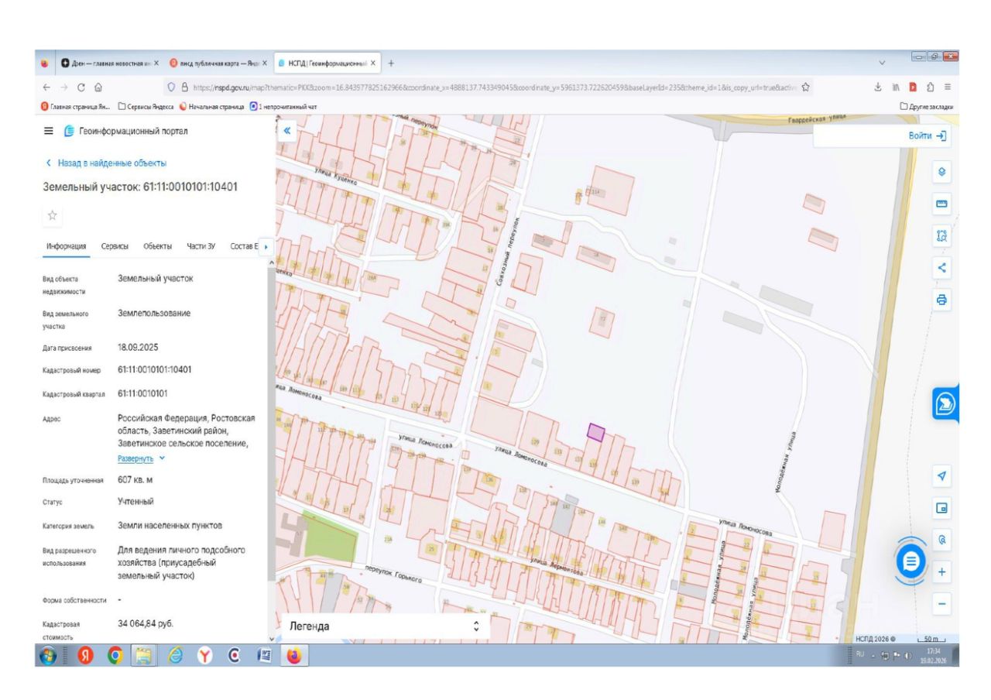Center map on my location
Screen dimensions: 991x700
click(941, 475)
